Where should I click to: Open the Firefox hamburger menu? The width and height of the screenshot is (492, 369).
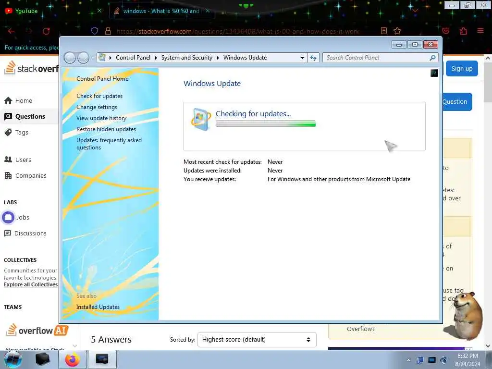click(480, 31)
